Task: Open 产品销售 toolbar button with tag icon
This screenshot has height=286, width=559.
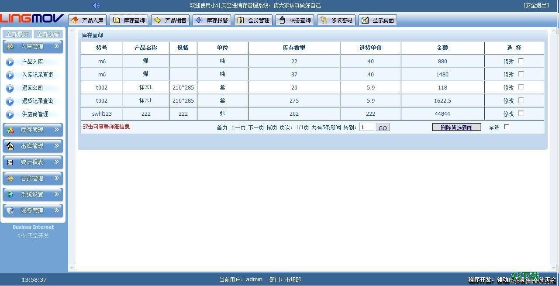Action: point(170,20)
